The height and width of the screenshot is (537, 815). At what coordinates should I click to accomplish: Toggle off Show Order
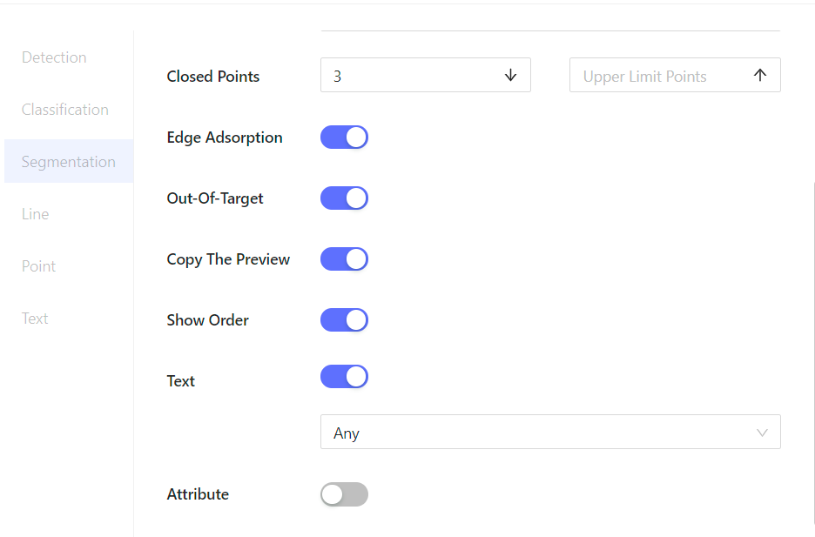tap(344, 319)
